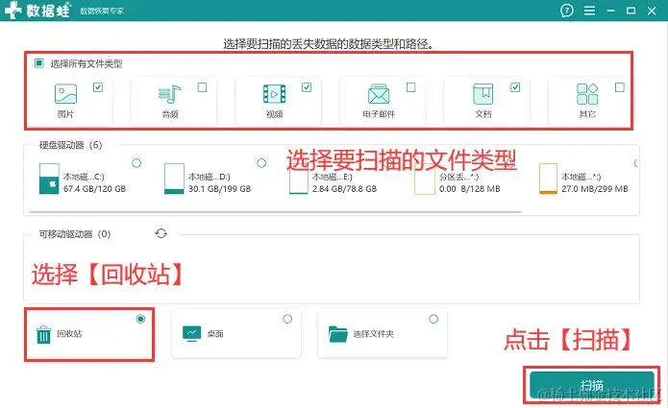Click the 图片 picture type icon
The height and width of the screenshot is (408, 668).
click(65, 93)
